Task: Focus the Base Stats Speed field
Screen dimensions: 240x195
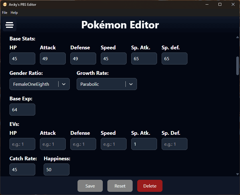Action: pyautogui.click(x=113, y=58)
